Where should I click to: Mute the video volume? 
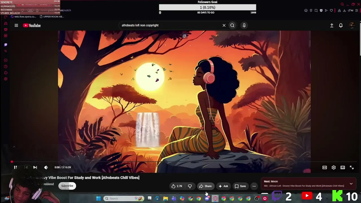(x=46, y=167)
